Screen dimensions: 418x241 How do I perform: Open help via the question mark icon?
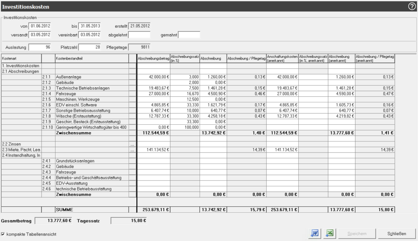(412, 7)
